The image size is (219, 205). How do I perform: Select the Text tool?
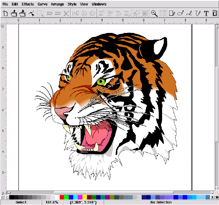(206, 14)
